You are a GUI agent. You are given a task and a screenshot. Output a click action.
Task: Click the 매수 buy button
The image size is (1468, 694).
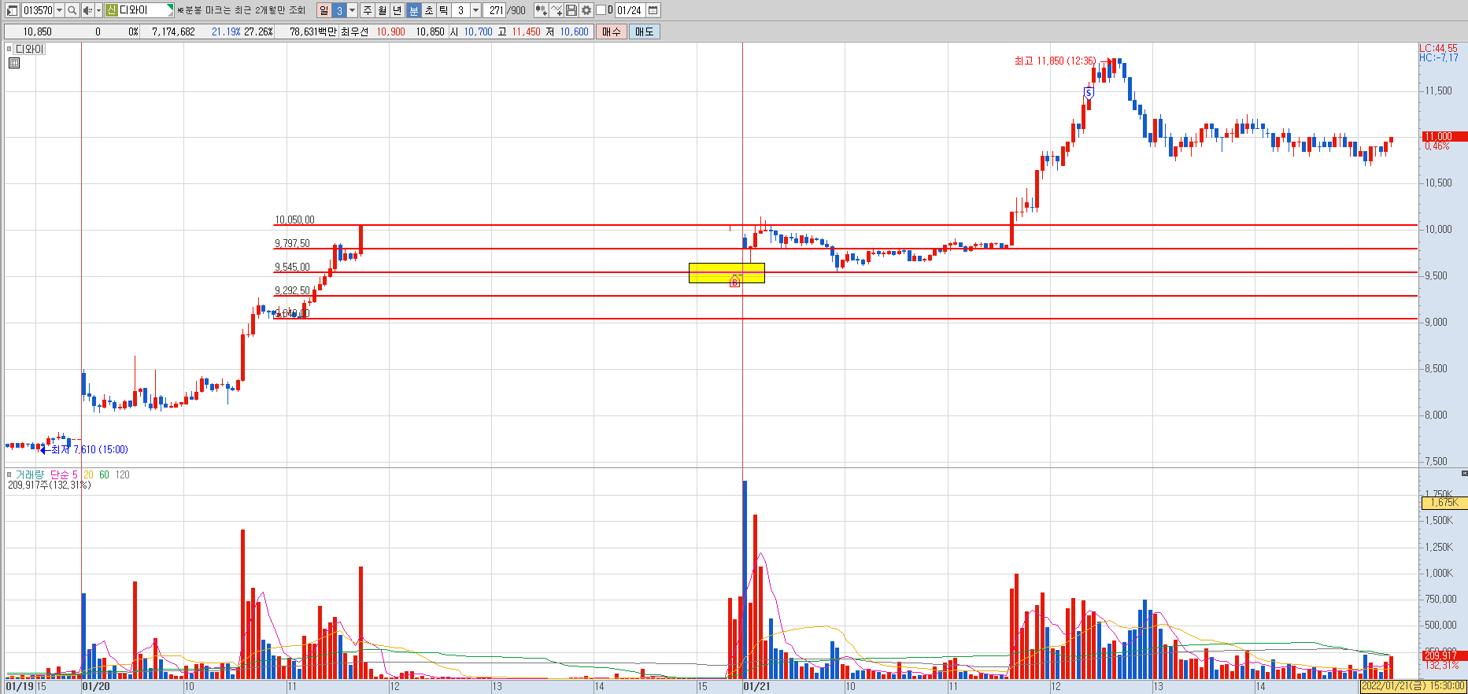pos(612,31)
